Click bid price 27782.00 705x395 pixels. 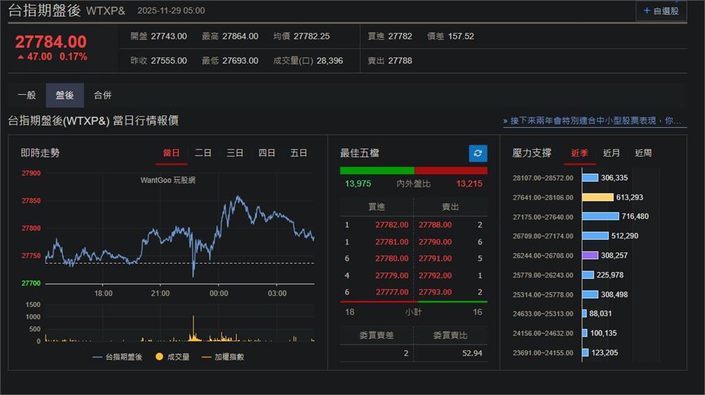pyautogui.click(x=392, y=225)
